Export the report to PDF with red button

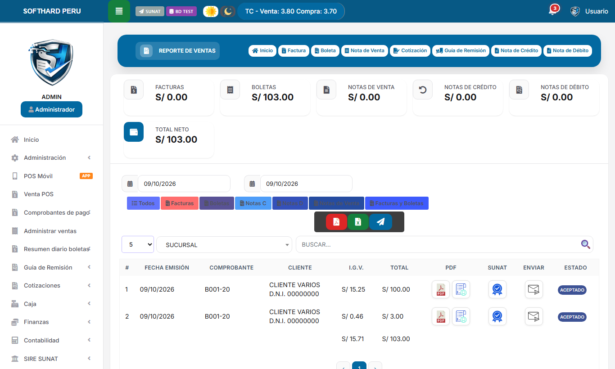click(336, 222)
